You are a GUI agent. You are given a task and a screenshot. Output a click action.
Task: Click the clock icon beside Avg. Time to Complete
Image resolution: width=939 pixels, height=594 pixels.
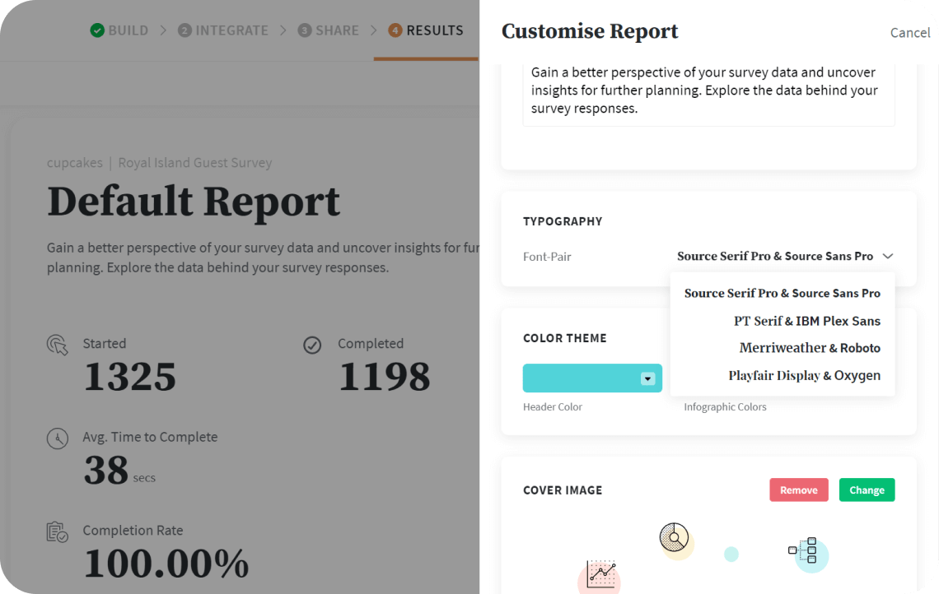[57, 439]
